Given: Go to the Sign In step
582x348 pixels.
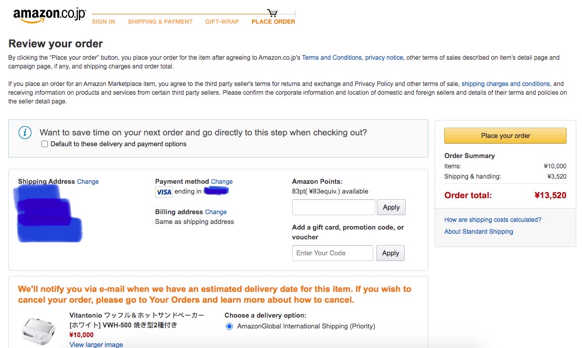Looking at the screenshot, I should [x=103, y=22].
